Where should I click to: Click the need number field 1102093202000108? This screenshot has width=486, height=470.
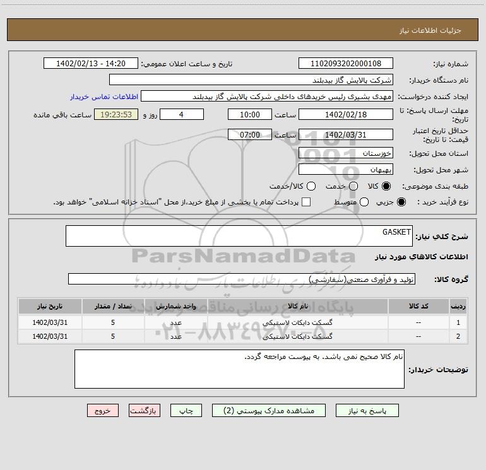click(346, 64)
